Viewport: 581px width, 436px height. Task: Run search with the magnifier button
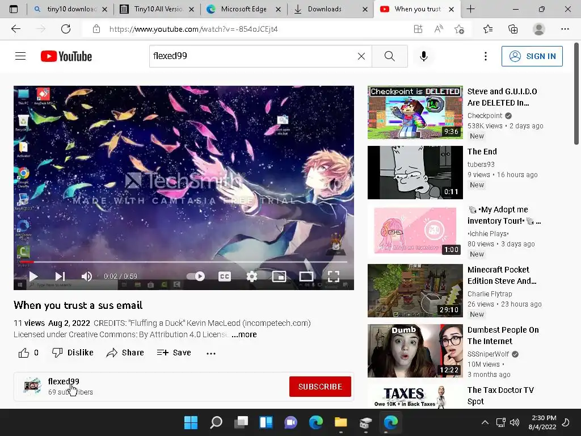pyautogui.click(x=389, y=56)
